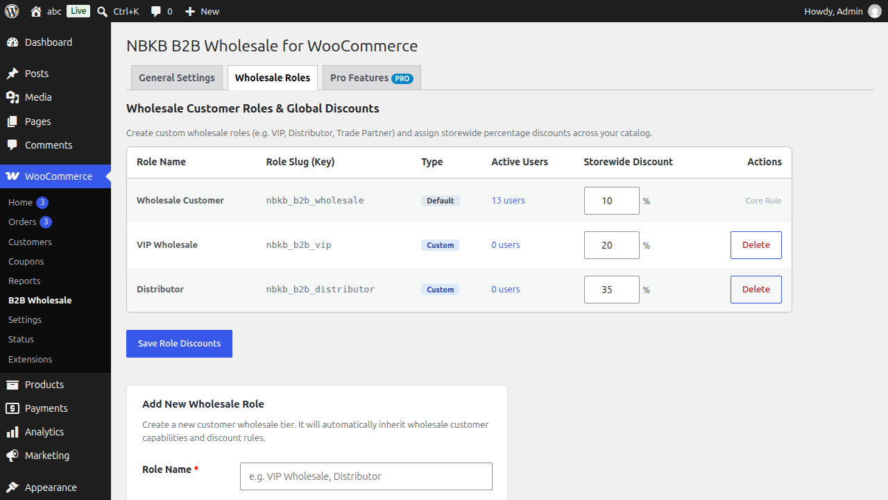Click the Payments dollar icon

pos(12,408)
